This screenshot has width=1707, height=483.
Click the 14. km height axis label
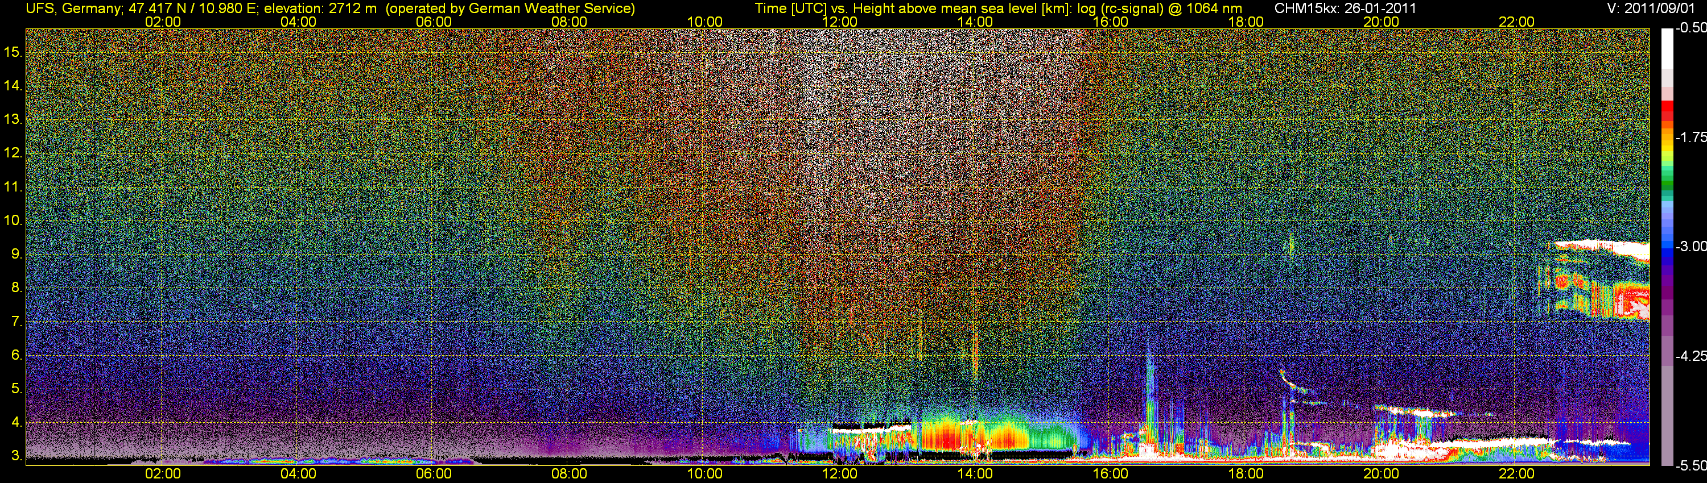pos(13,85)
